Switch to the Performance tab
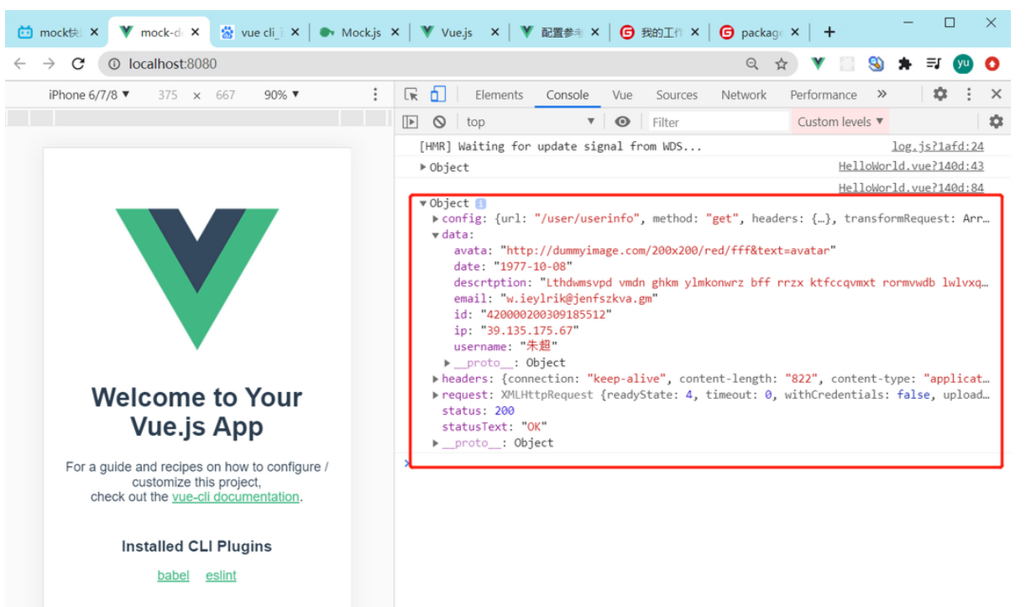The height and width of the screenshot is (607, 1031). 824,95
